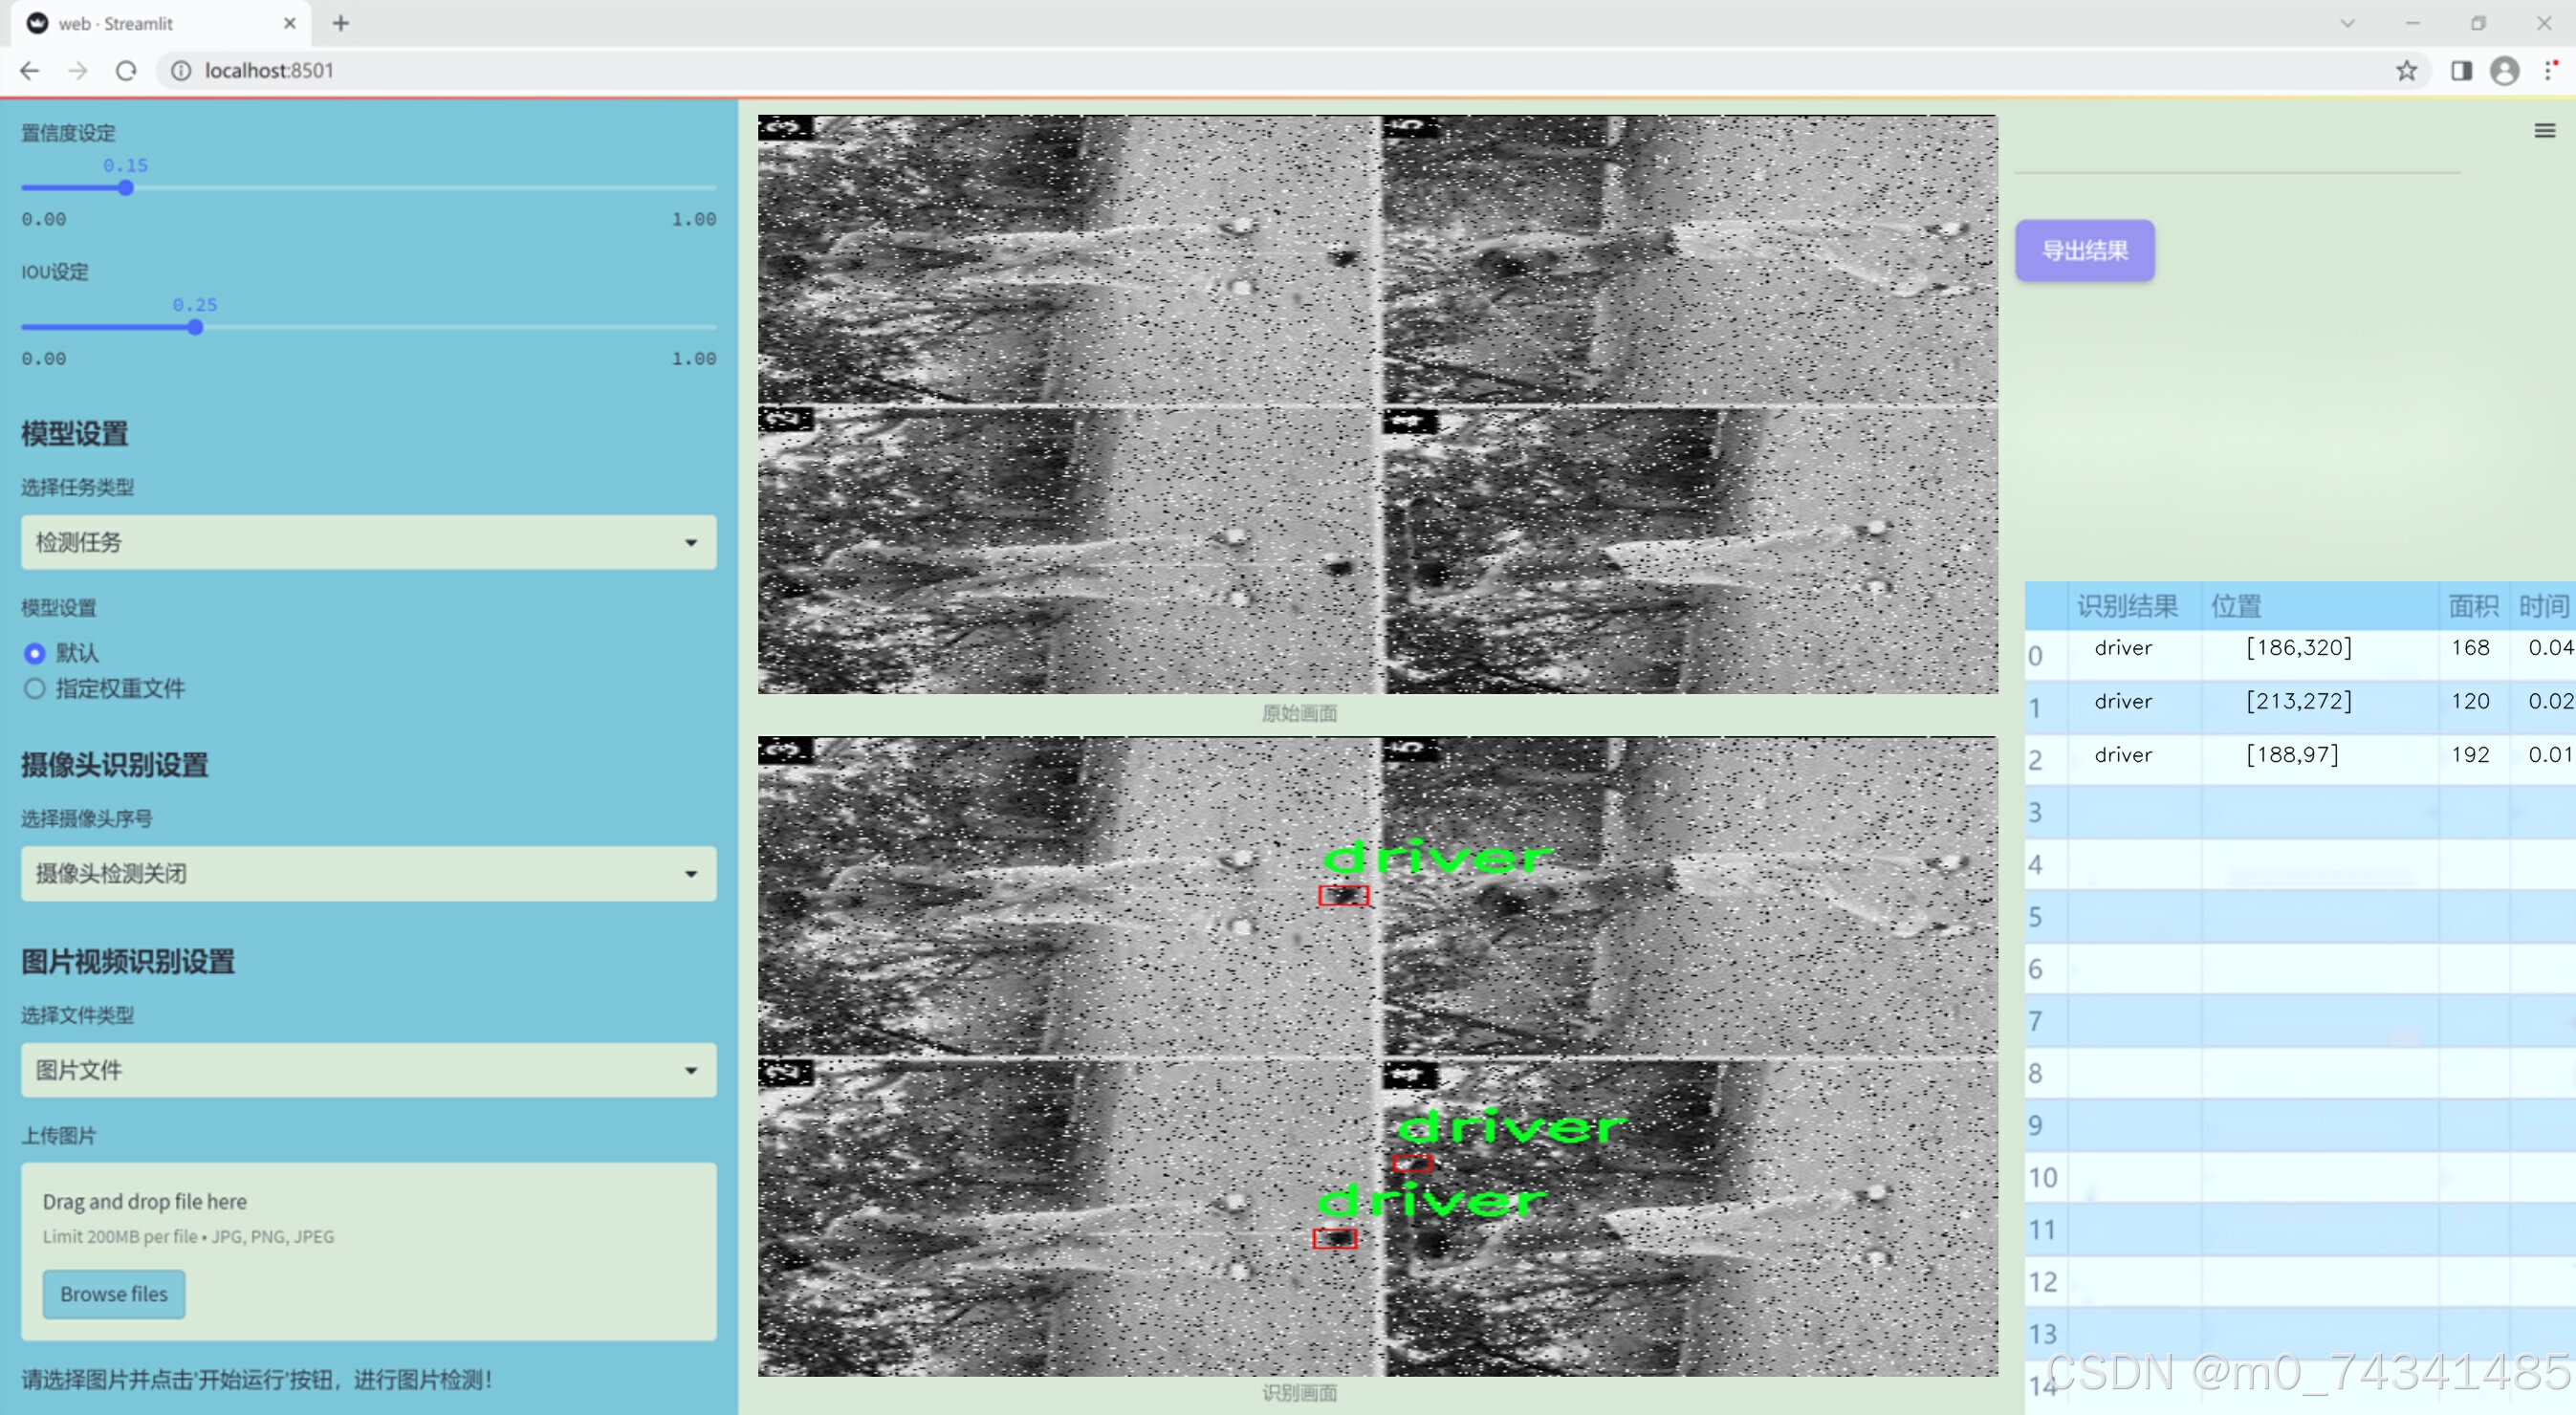
Task: Select the 默认 radio option
Action: pos(35,653)
